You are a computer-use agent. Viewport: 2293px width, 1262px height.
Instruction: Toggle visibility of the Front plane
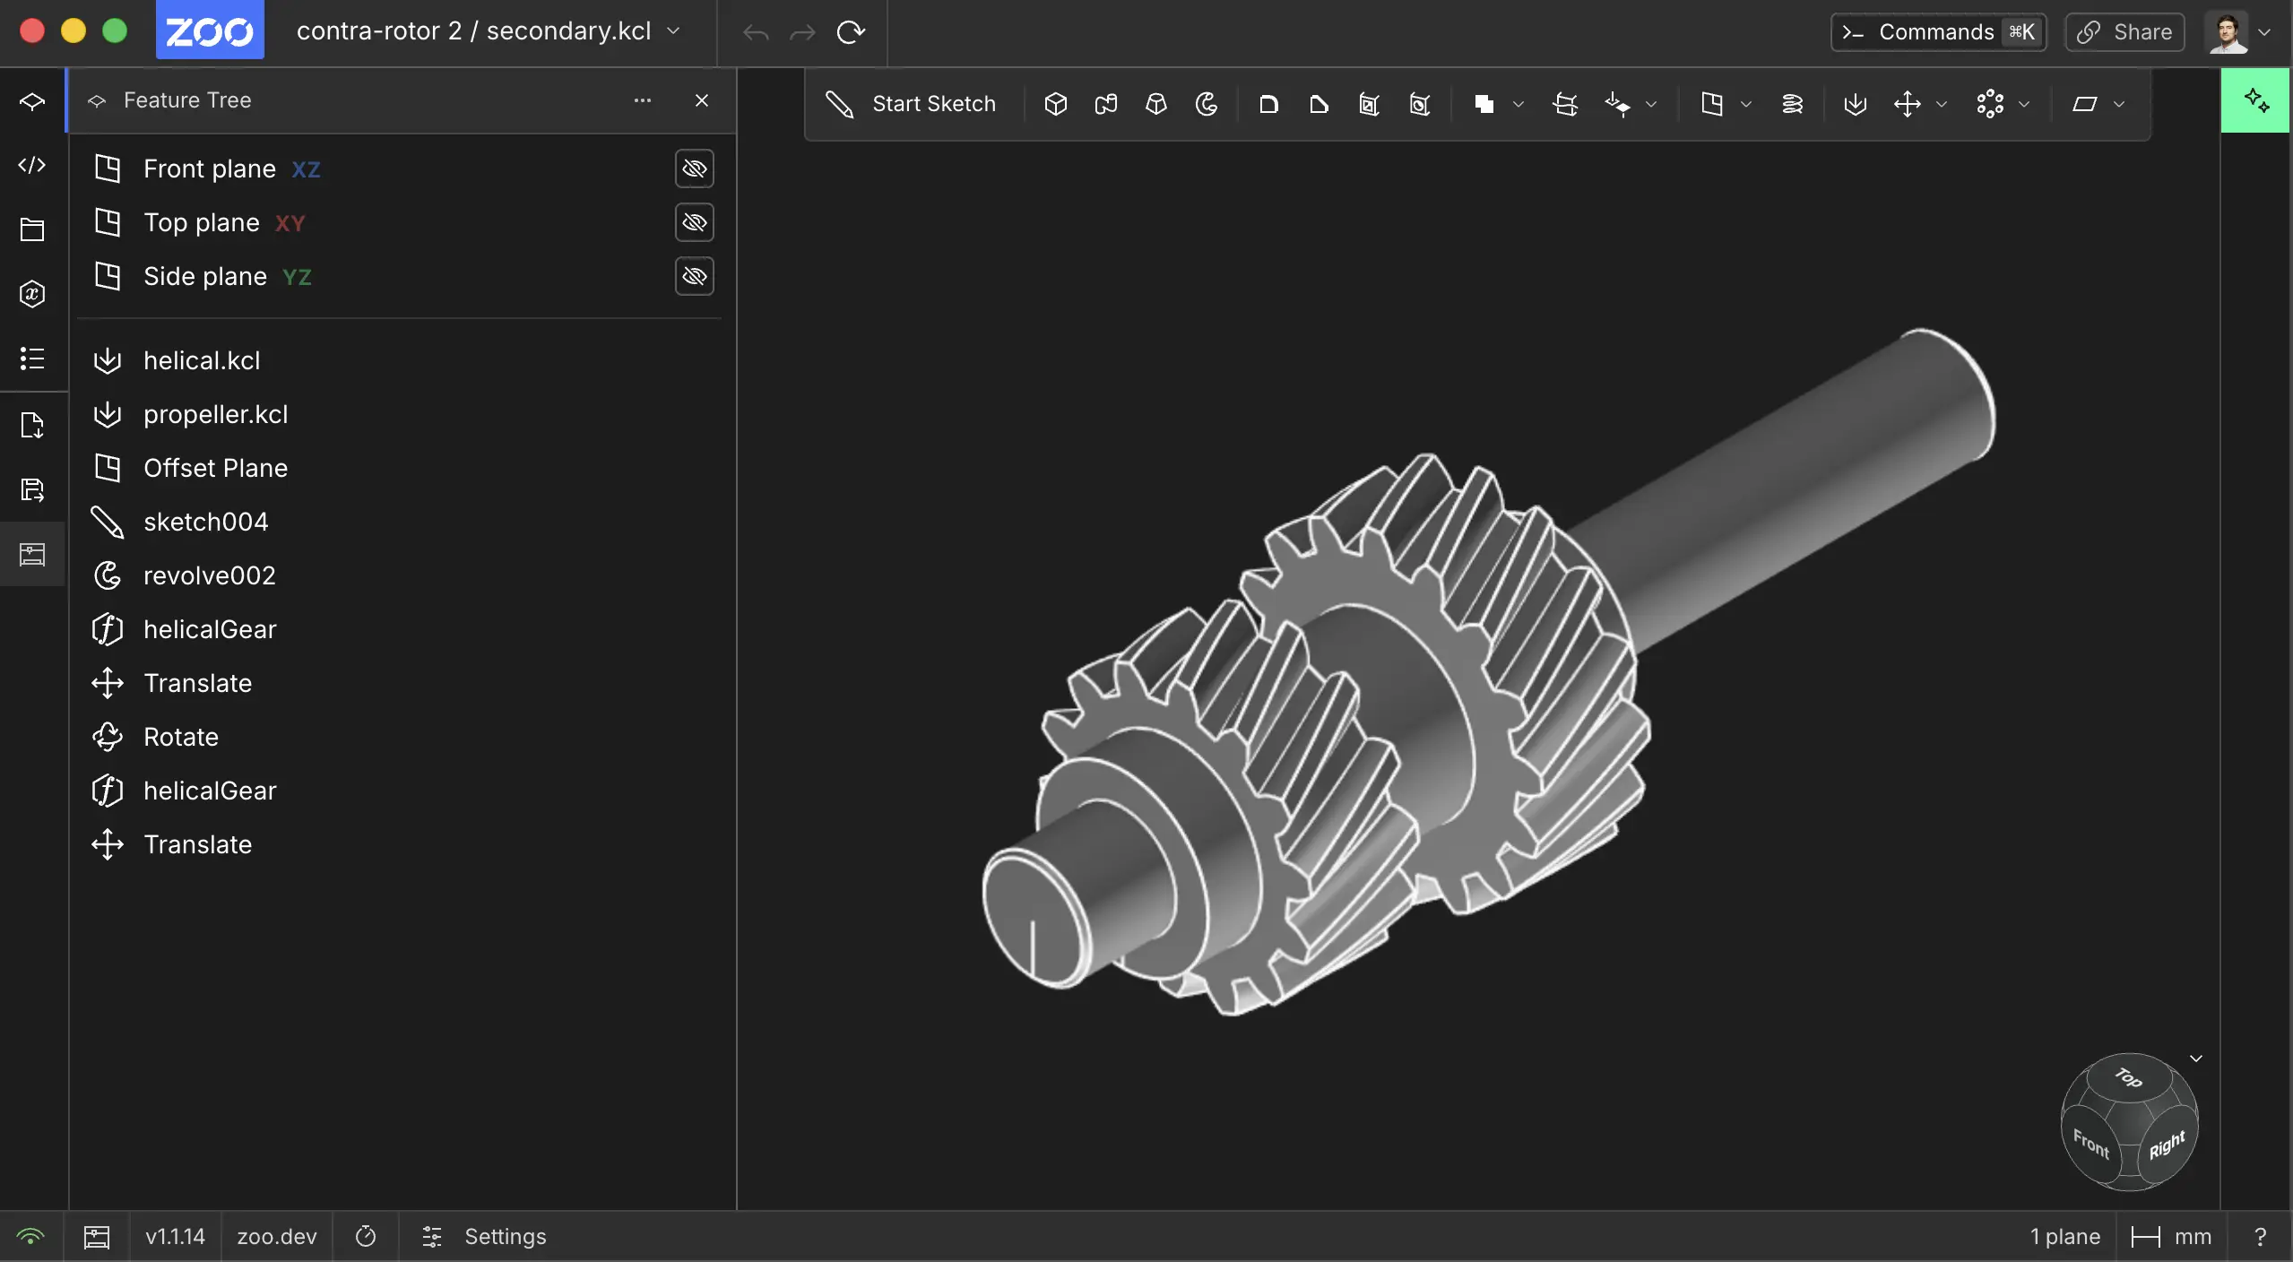694,169
